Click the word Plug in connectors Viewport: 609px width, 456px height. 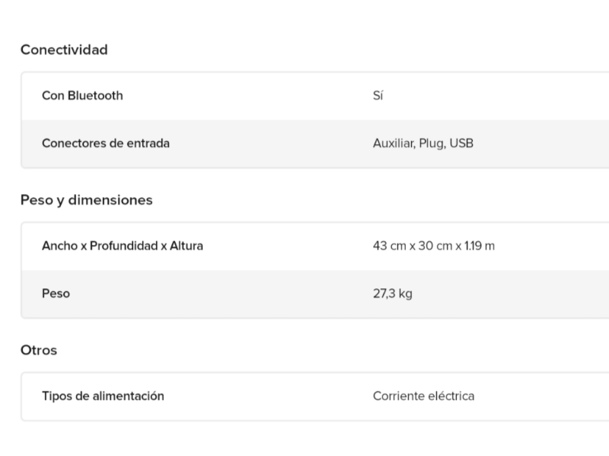click(432, 143)
